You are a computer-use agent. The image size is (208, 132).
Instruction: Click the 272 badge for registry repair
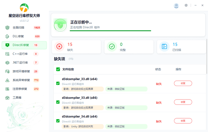[36, 89]
